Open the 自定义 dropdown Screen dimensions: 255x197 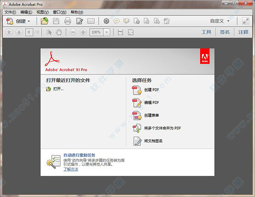tap(220, 21)
